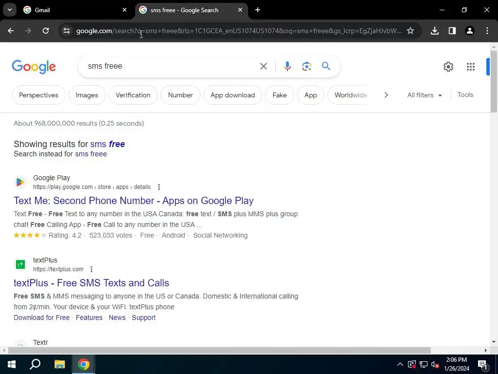Click the Google logo
498x374 pixels.
[34, 66]
